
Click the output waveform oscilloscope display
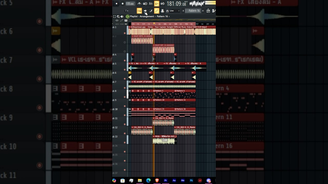197,4
